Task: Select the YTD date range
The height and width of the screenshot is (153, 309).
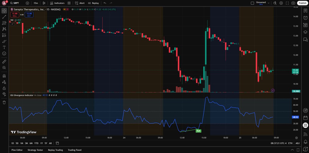Action: pos(36,143)
